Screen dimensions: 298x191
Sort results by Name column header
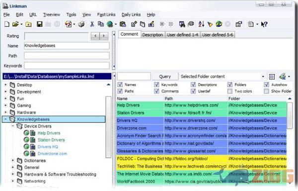click(x=140, y=98)
